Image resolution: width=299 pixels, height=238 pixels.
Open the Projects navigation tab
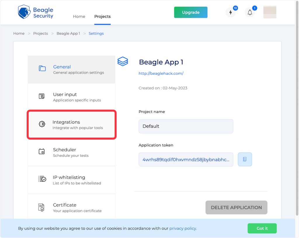[x=102, y=16]
